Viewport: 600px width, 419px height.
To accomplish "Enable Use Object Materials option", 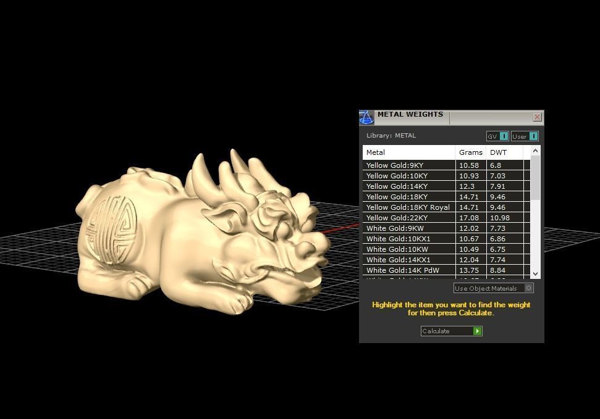I will coord(493,288).
